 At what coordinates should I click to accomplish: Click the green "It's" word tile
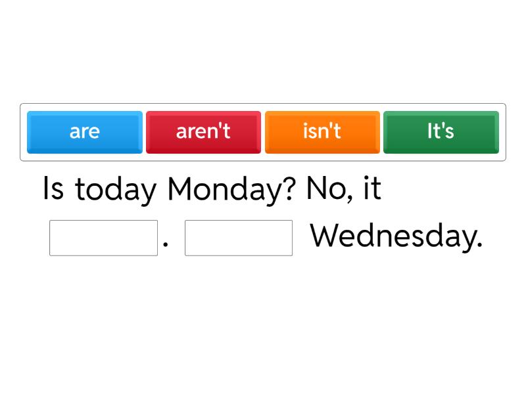click(441, 132)
